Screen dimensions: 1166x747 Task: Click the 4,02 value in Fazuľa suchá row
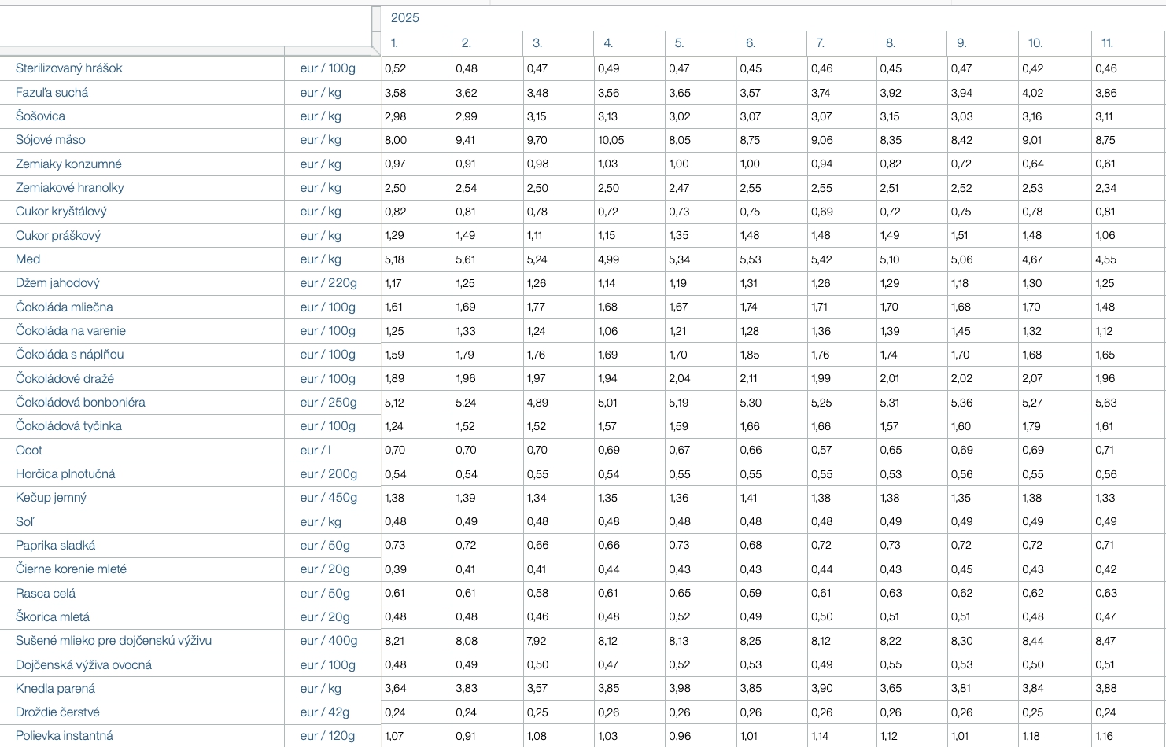point(1032,93)
